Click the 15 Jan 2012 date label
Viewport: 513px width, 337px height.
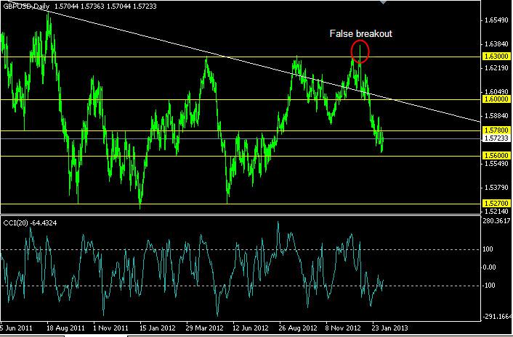158,328
